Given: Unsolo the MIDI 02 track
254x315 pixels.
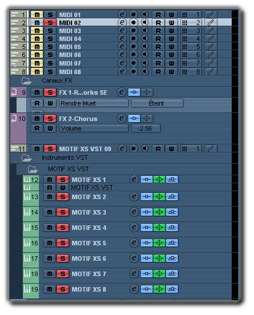Looking at the screenshot, I should tap(50, 22).
